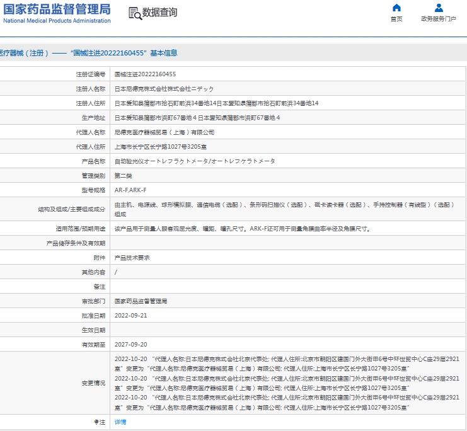Click the 政务服务门户 text link
The width and height of the screenshot is (467, 431).
[439, 19]
